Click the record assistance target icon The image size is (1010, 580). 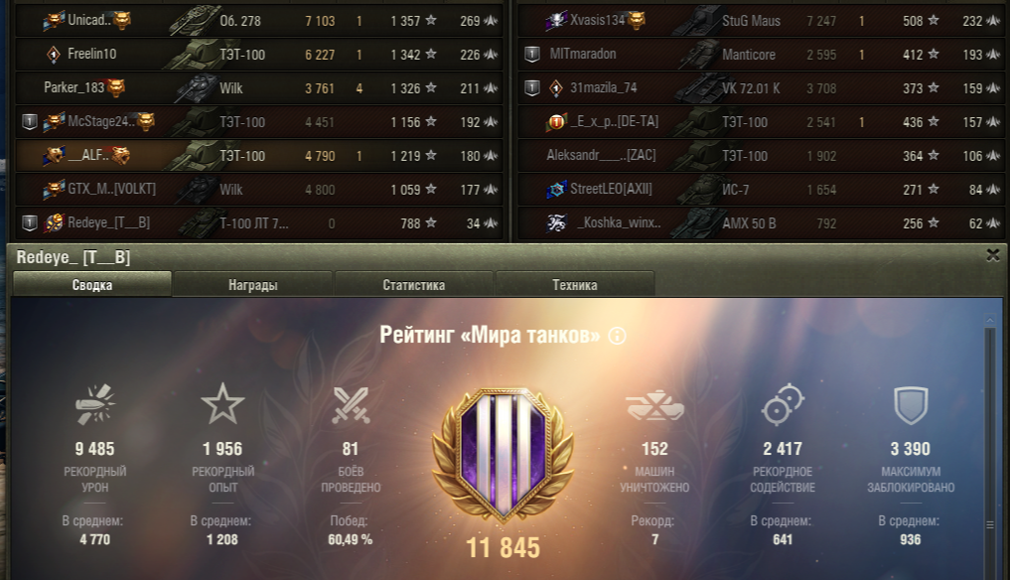pyautogui.click(x=783, y=404)
